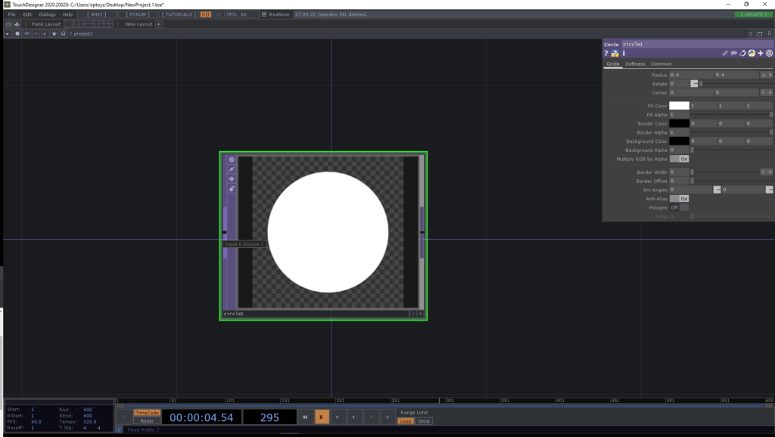Click the bookmark star icon in path bar

(x=54, y=33)
